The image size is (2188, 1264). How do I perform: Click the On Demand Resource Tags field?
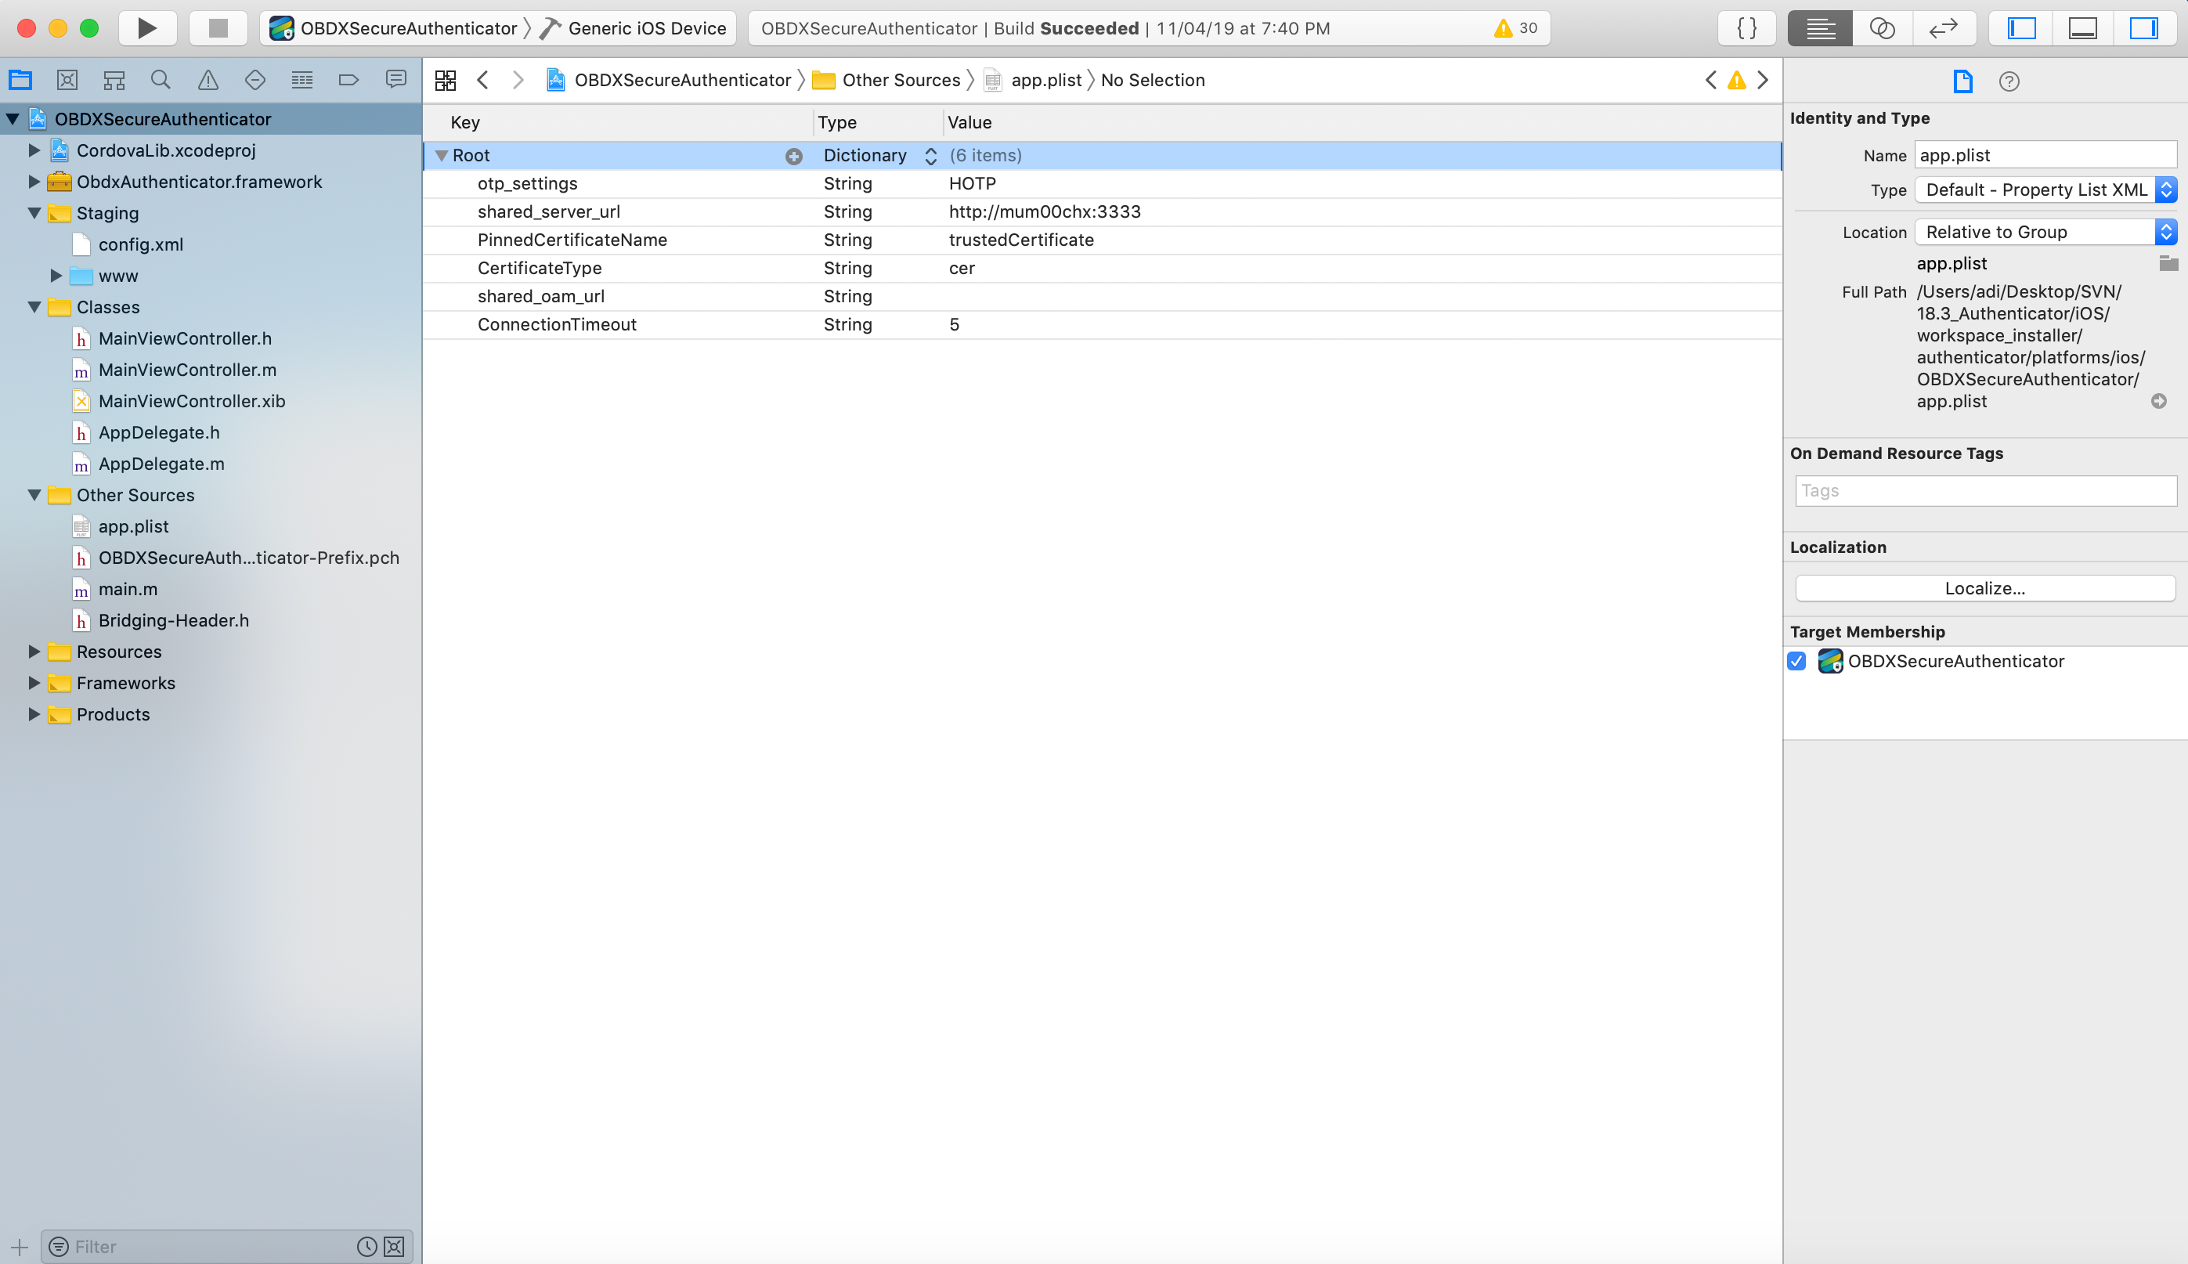1985,490
